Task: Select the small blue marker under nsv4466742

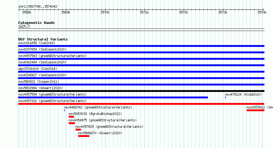Action: click(64, 110)
